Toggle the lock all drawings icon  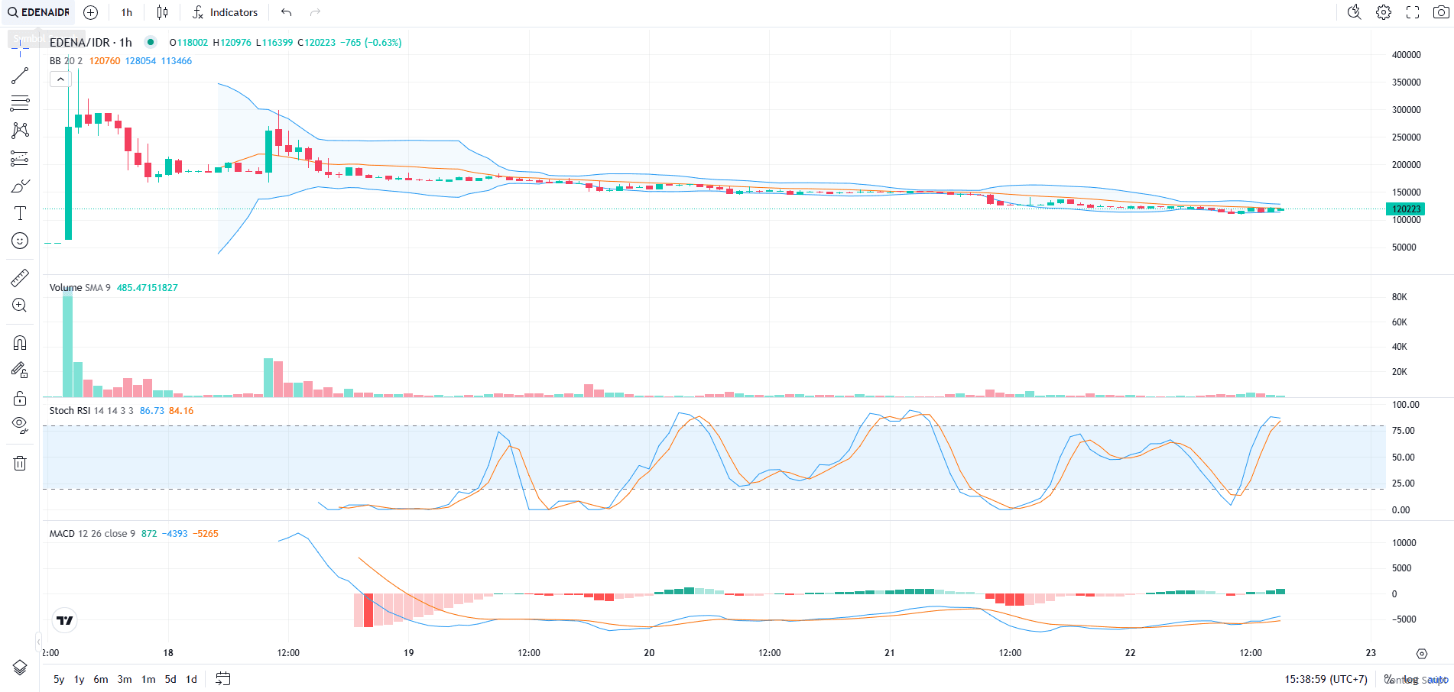[20, 398]
